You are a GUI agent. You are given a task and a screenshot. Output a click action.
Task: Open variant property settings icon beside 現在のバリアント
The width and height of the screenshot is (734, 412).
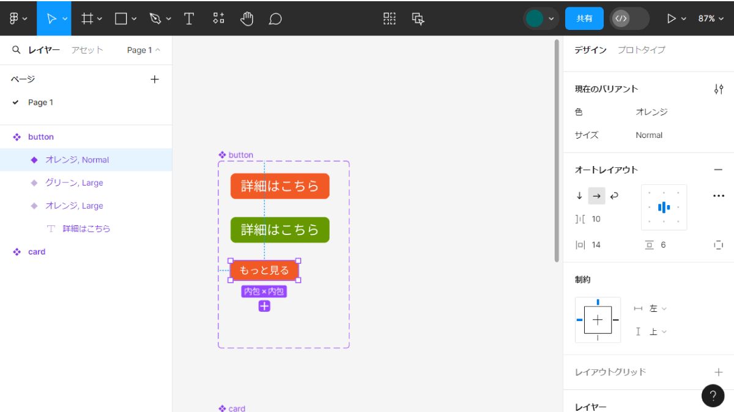coord(719,89)
